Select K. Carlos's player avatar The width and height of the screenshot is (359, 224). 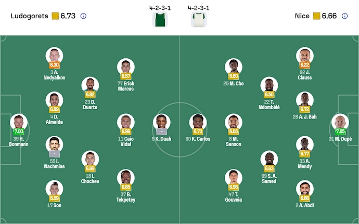[198, 122]
